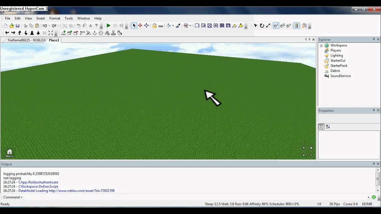Redo the last undone action

pos(54,26)
